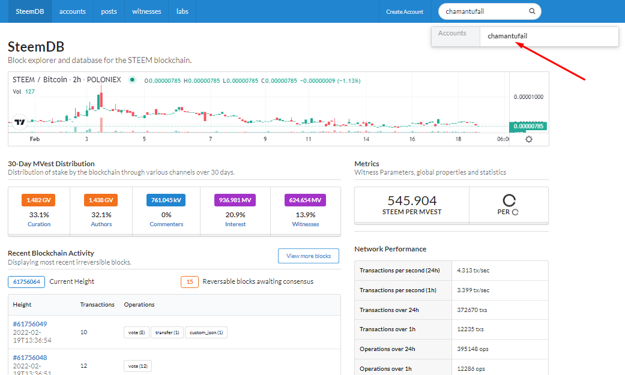Click Operations over 1h row label
The image size is (625, 375).
tap(385, 368)
